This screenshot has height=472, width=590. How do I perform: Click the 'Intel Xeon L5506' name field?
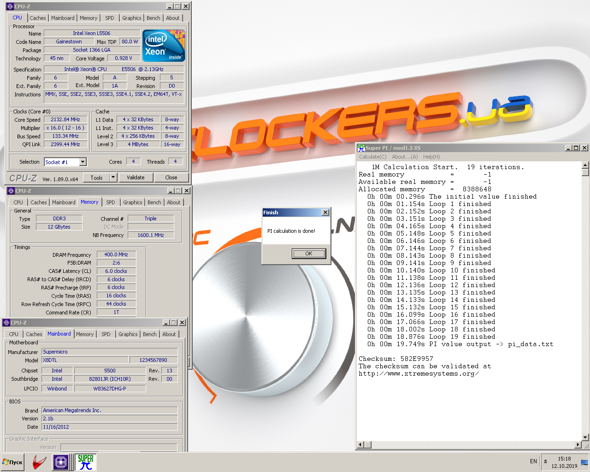tap(92, 33)
